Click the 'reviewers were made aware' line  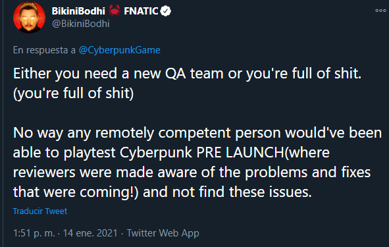click(x=192, y=173)
